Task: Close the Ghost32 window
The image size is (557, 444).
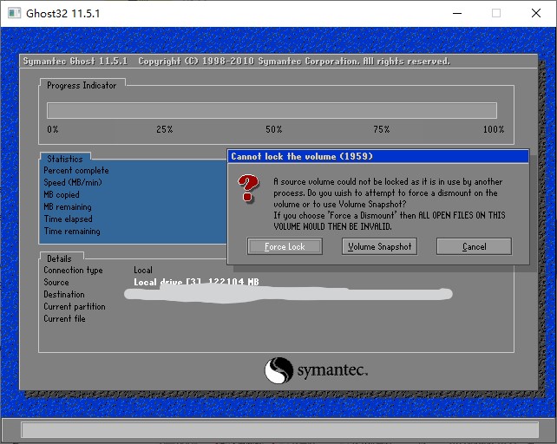Action: click(x=536, y=14)
